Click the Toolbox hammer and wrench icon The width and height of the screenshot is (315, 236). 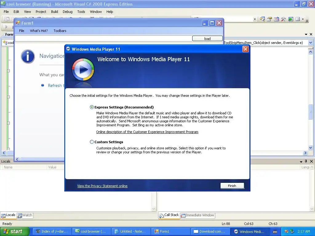283,19
